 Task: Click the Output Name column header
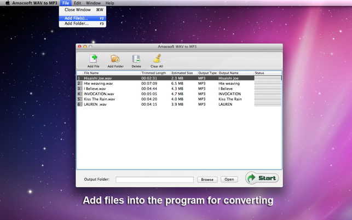pos(236,73)
